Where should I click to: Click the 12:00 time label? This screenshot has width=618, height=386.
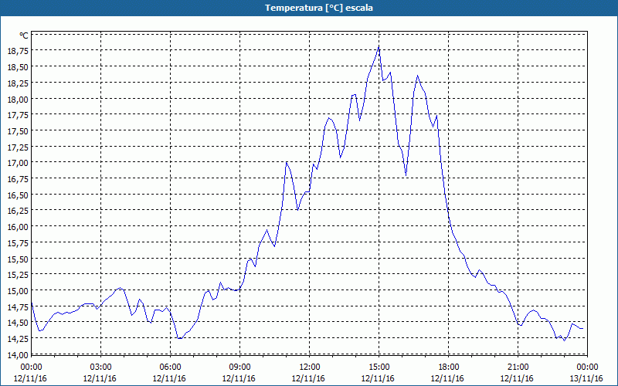tap(310, 367)
